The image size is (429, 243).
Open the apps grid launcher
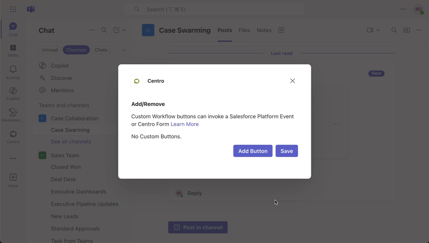(x=13, y=9)
